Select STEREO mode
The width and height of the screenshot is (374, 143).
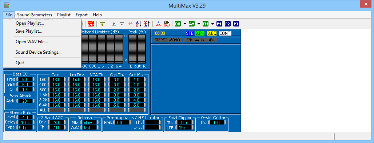(161, 40)
